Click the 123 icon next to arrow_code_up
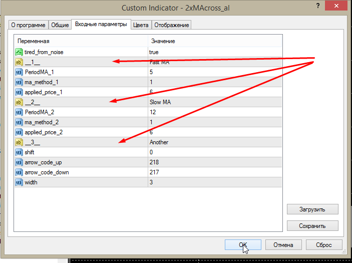The image size is (352, 263). click(x=19, y=162)
